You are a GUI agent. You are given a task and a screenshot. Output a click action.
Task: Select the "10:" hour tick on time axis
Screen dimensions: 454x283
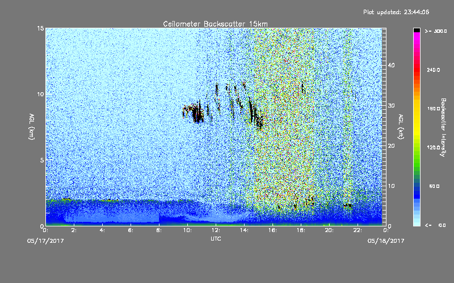(187, 230)
